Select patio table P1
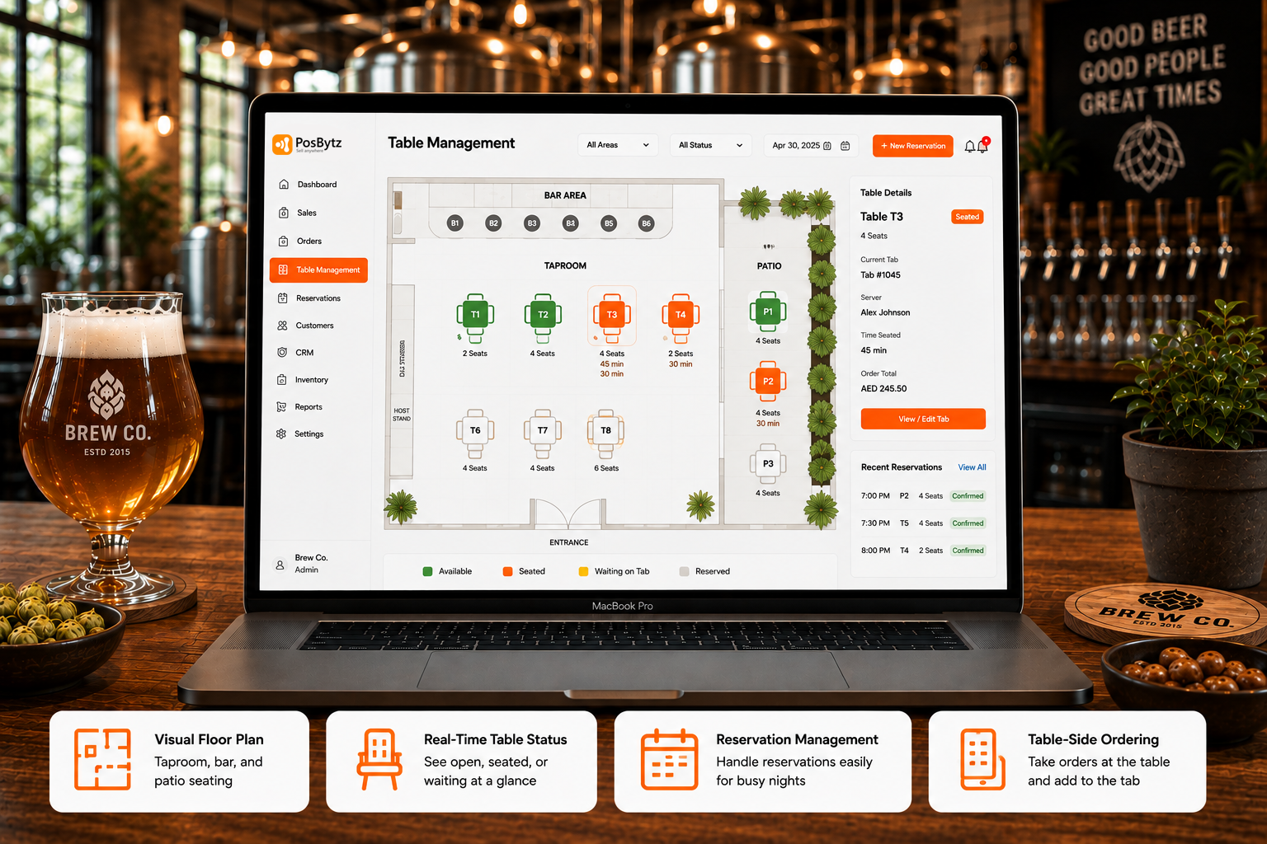Image resolution: width=1267 pixels, height=844 pixels. 768,312
